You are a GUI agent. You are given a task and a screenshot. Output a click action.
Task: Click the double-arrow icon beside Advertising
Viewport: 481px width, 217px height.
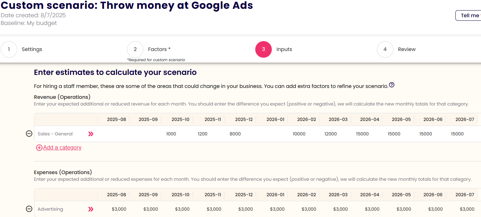coord(91,209)
